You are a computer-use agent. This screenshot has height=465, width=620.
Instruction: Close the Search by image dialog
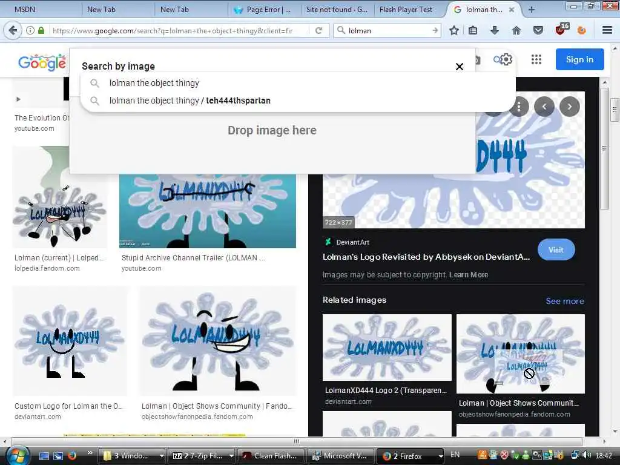click(x=459, y=67)
